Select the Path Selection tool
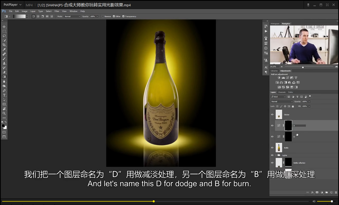Screen dimensions: 339x205 click(x=4, y=100)
